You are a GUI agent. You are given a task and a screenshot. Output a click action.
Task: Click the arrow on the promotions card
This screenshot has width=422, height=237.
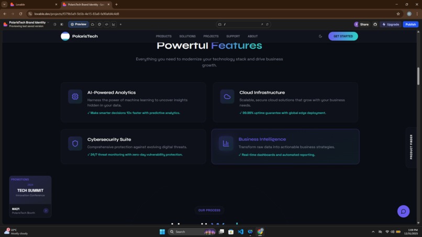(46, 211)
